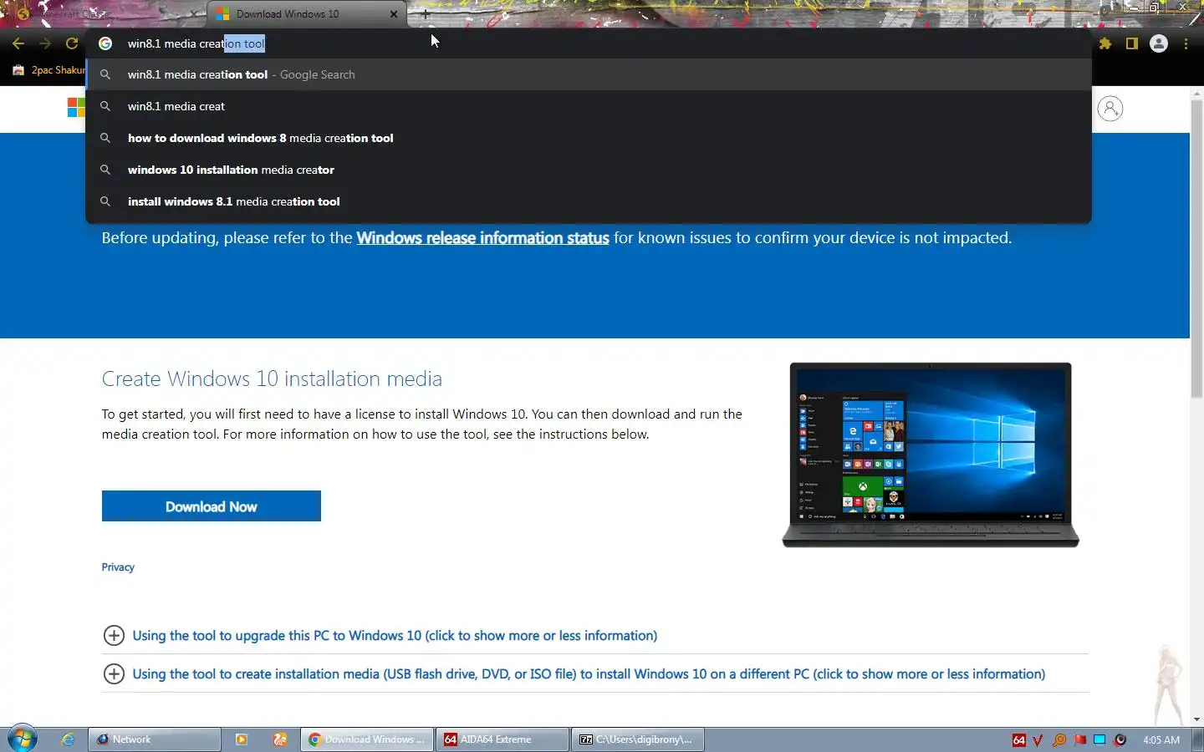Open 'Using the tool to upgrade this PC' link
1204x752 pixels.
tap(395, 636)
